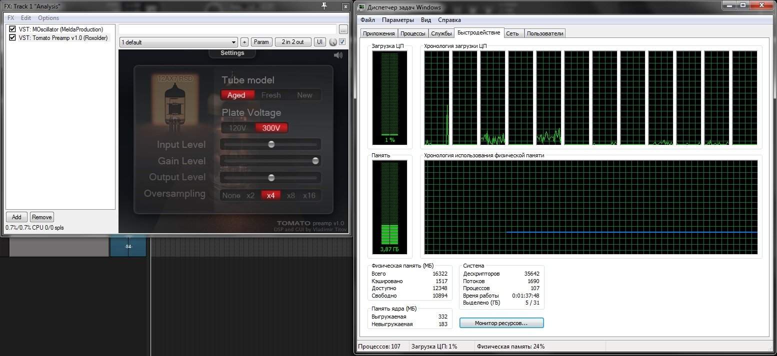This screenshot has width=777, height=356.
Task: Click the Память usage gauge showing 3,87 ГБ
Action: (389, 208)
